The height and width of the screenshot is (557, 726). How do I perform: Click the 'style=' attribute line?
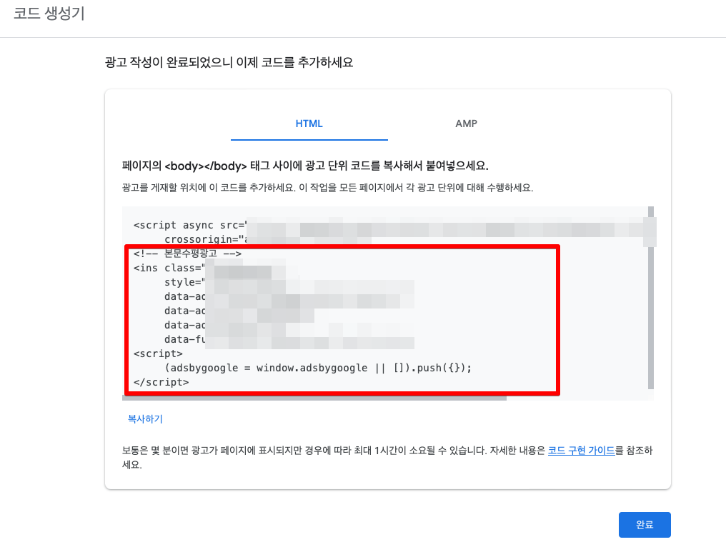click(185, 282)
